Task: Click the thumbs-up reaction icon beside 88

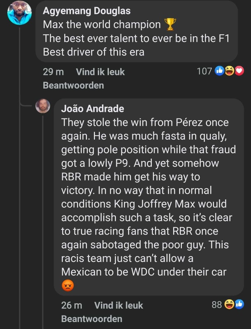Action: (x=239, y=305)
